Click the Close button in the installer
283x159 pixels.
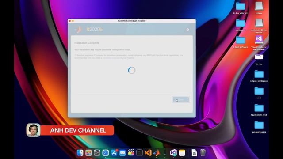coord(181,100)
